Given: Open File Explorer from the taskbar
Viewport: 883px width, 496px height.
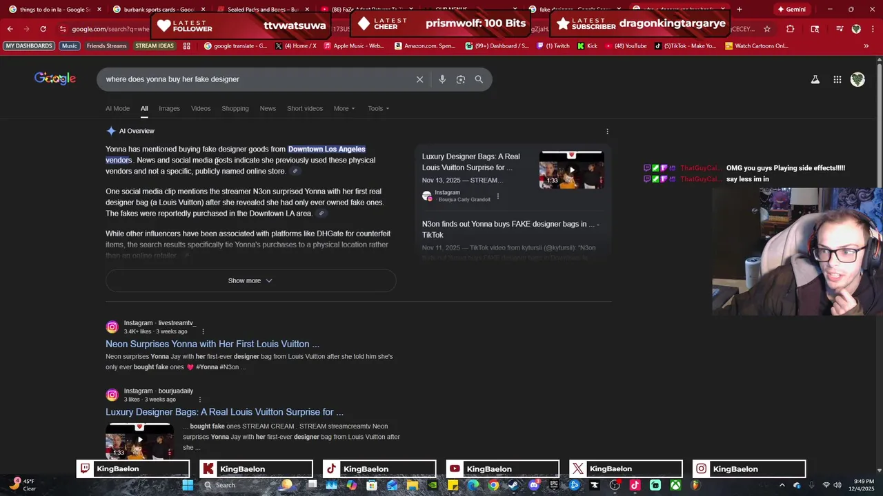Looking at the screenshot, I should [x=413, y=485].
